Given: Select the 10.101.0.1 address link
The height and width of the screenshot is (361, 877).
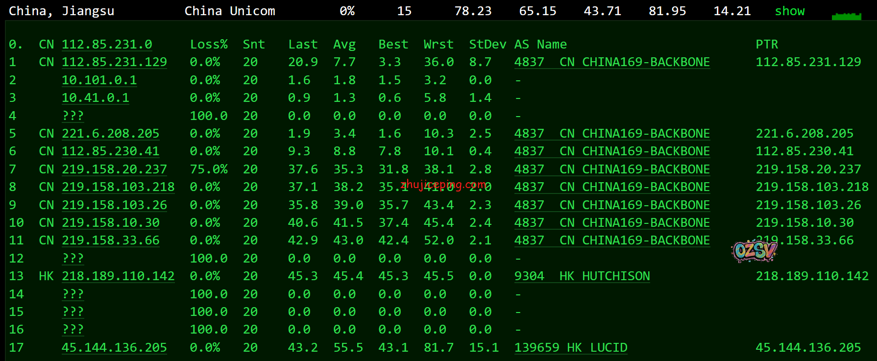Looking at the screenshot, I should pyautogui.click(x=99, y=80).
